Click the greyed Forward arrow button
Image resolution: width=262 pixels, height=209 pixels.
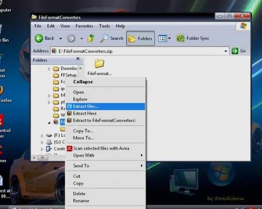[71, 38]
